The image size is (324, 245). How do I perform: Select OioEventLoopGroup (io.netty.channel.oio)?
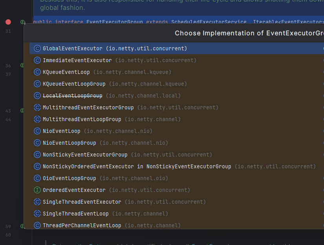coord(177,178)
